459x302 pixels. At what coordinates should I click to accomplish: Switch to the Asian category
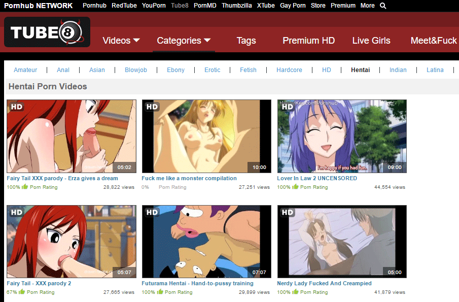click(97, 70)
